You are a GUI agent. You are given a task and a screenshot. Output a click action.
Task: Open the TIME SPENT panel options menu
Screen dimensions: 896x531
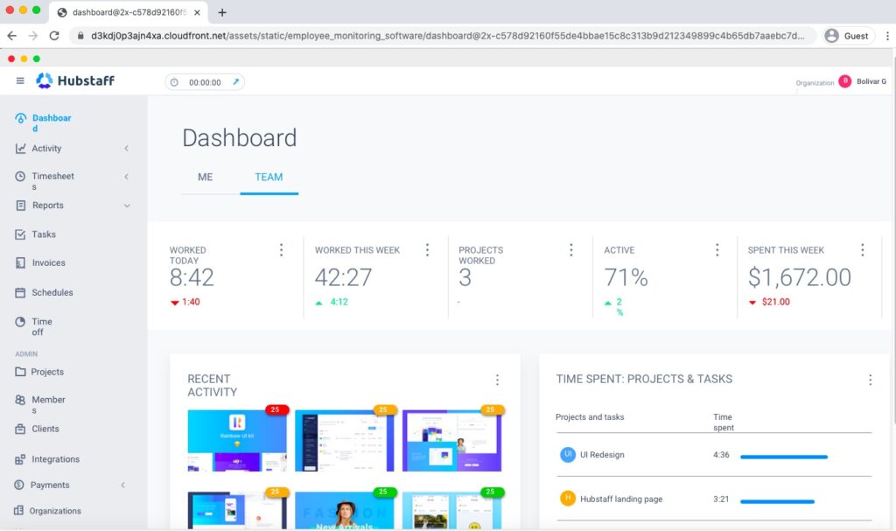point(871,380)
